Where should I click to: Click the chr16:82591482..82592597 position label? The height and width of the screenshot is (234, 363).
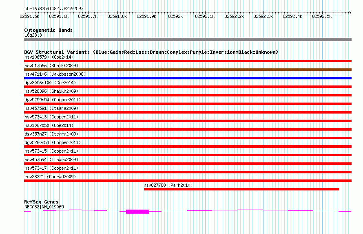(x=54, y=9)
